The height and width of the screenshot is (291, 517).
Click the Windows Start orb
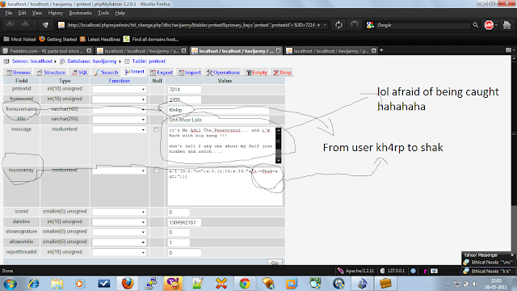coord(10,284)
